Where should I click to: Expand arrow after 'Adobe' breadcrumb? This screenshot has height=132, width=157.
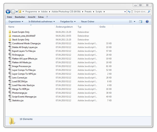coord(49,12)
